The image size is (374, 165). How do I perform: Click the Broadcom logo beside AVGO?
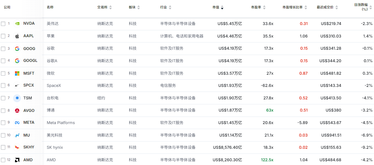(x=17, y=111)
